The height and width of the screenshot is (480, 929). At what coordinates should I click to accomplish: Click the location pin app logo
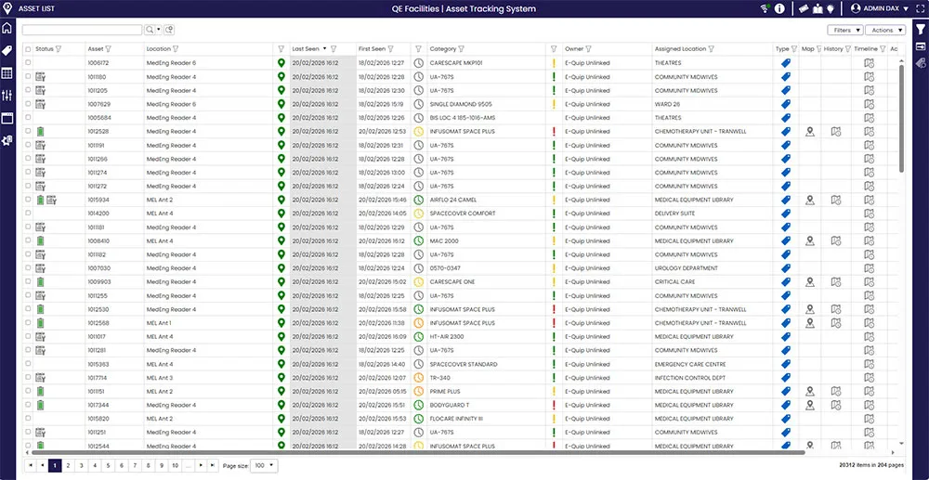pos(7,8)
